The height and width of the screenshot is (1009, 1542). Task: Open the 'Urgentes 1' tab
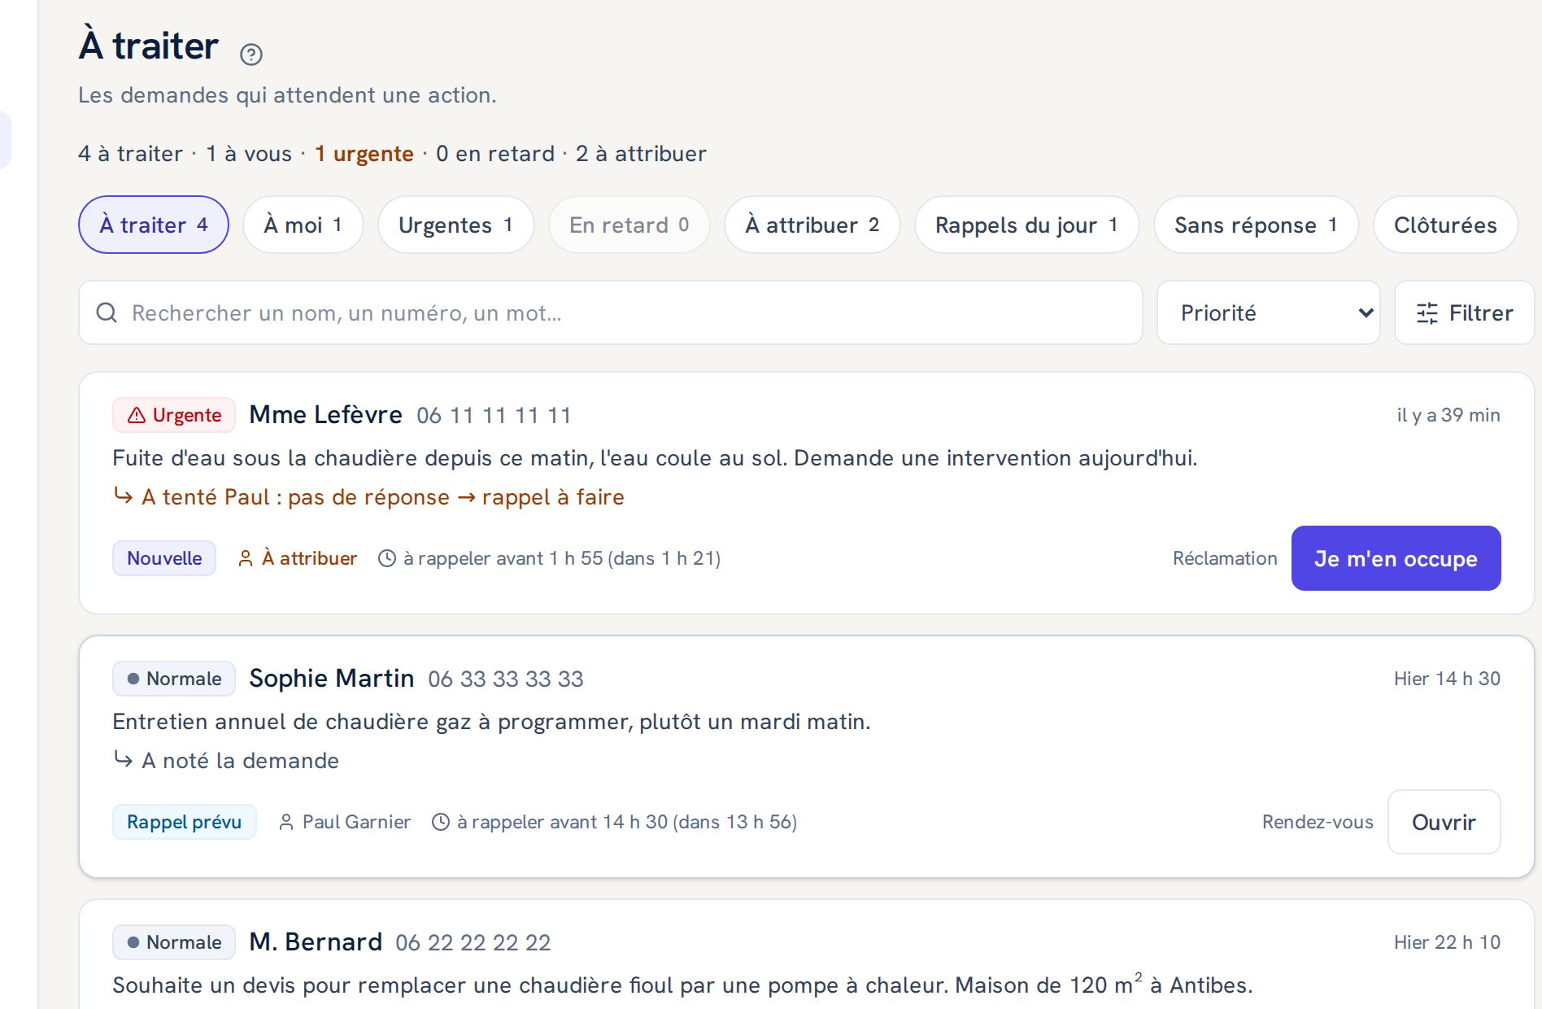455,225
